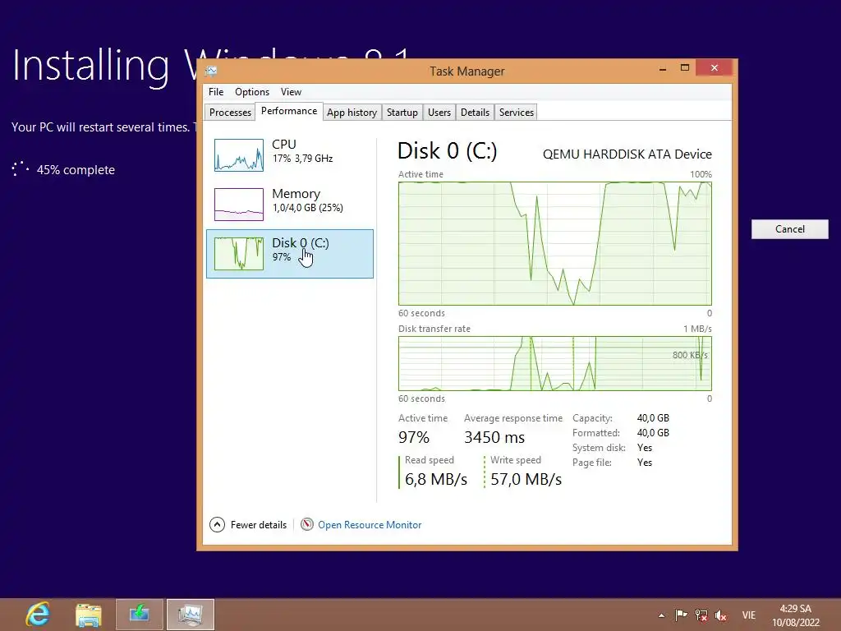Switch to the Processes tab
This screenshot has height=631, width=841.
[x=230, y=112]
